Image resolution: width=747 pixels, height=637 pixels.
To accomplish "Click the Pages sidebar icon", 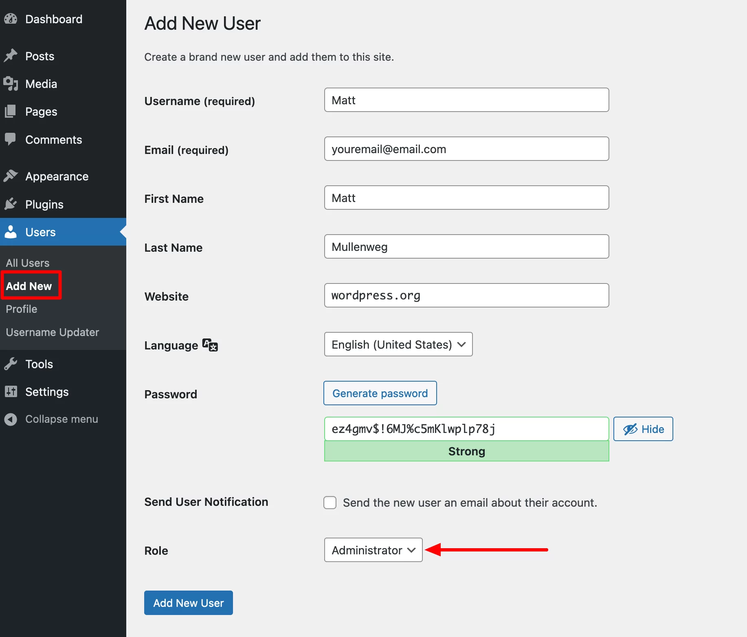I will pos(11,111).
